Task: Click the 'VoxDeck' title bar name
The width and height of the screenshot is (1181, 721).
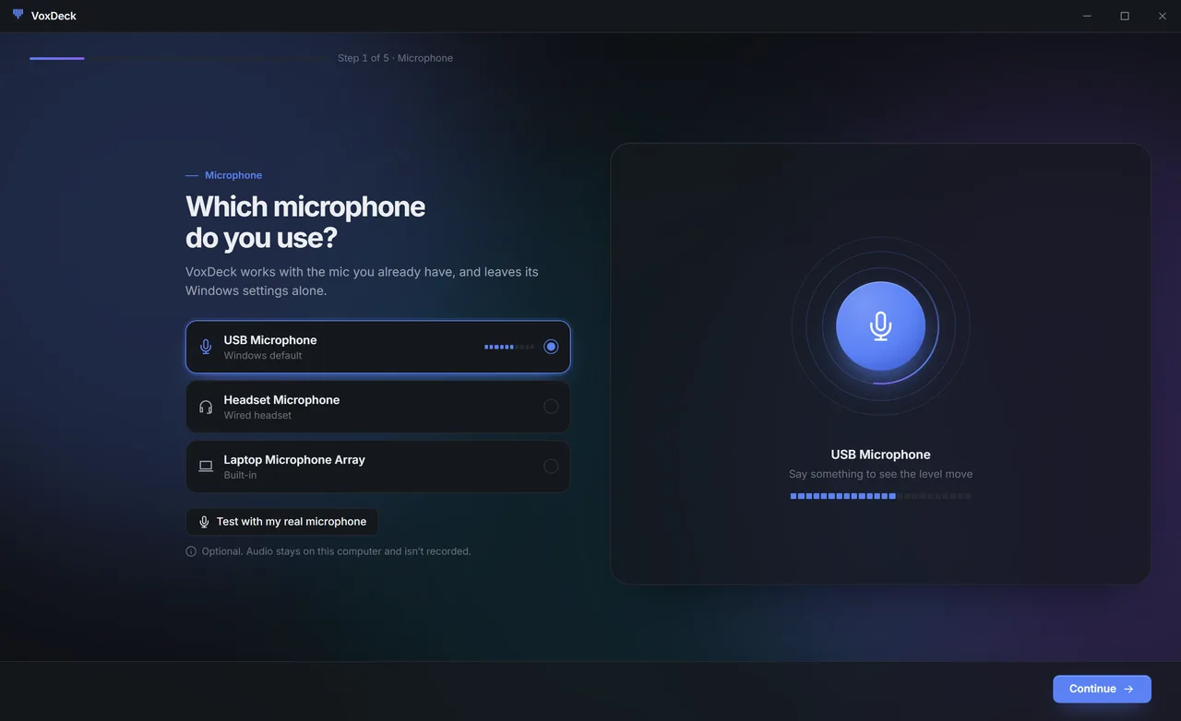Action: tap(54, 16)
